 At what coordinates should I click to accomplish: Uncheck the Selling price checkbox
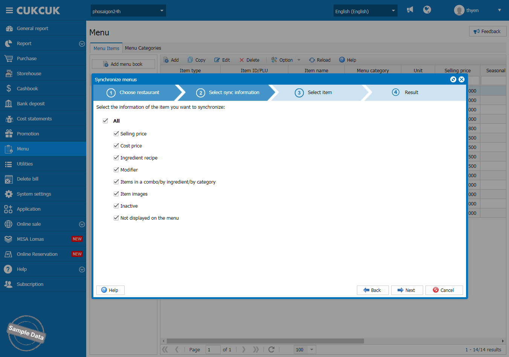(x=116, y=134)
